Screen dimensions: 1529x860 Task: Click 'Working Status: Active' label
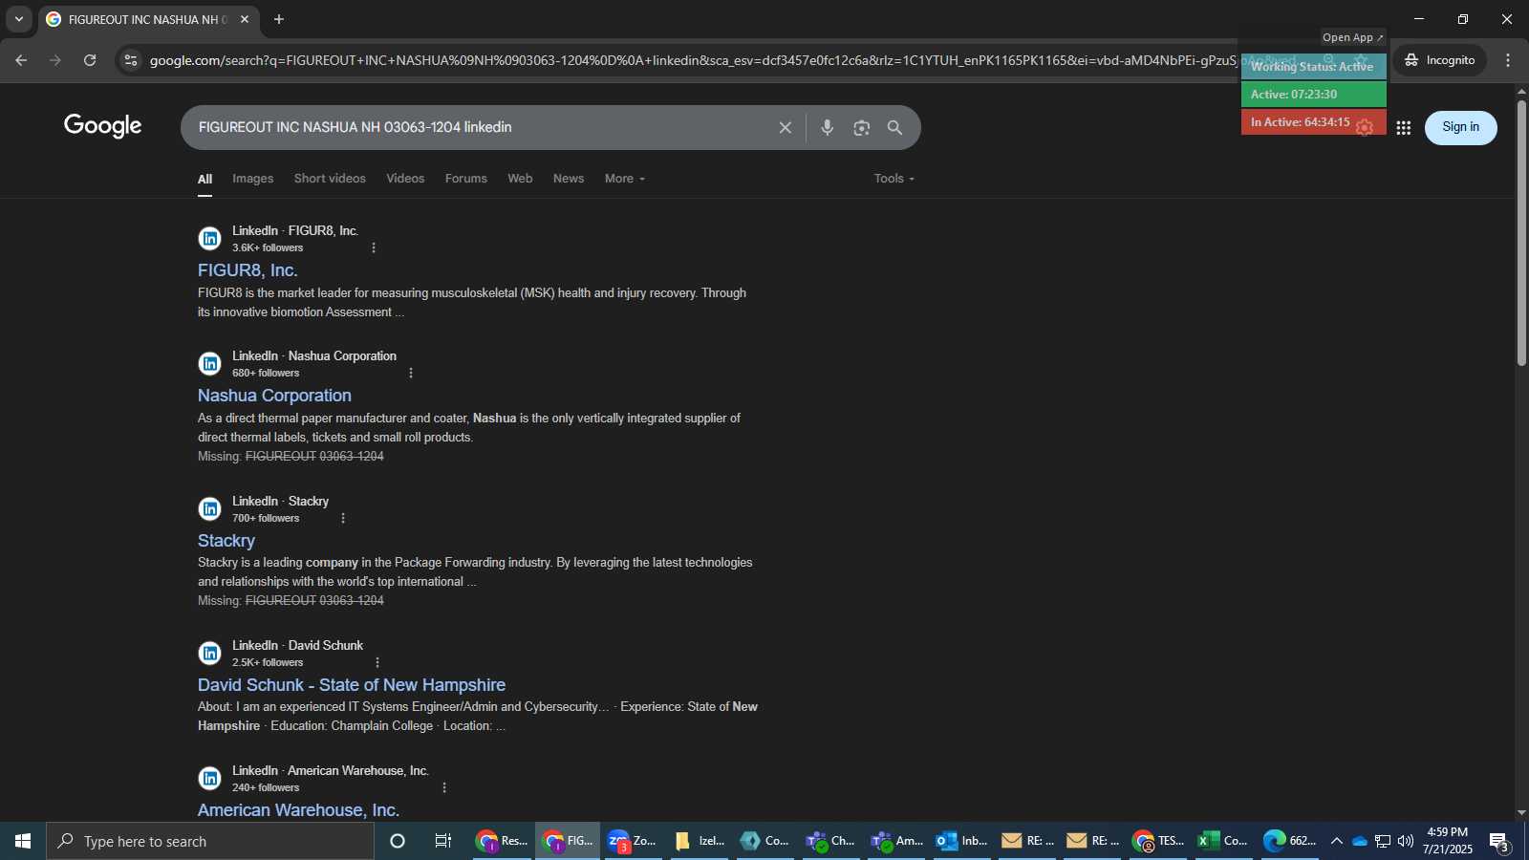tap(1314, 66)
